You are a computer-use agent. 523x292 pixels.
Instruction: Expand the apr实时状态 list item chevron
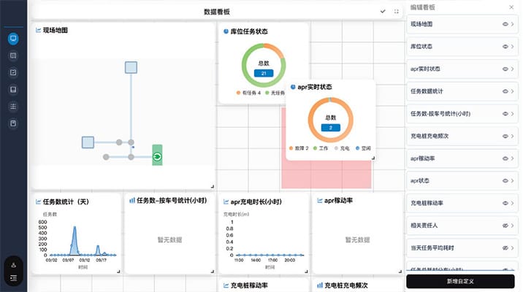(x=513, y=69)
